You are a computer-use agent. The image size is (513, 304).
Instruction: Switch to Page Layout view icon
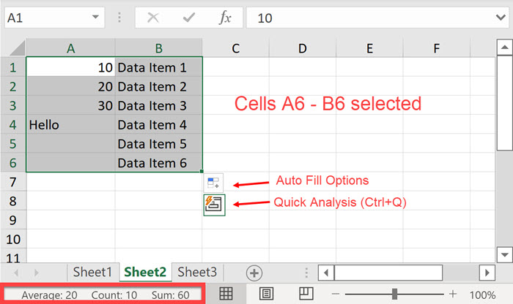[x=266, y=294]
